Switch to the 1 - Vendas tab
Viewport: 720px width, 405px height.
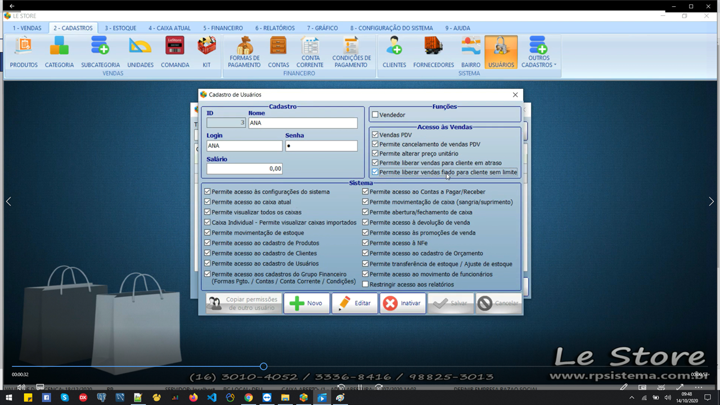coord(27,28)
